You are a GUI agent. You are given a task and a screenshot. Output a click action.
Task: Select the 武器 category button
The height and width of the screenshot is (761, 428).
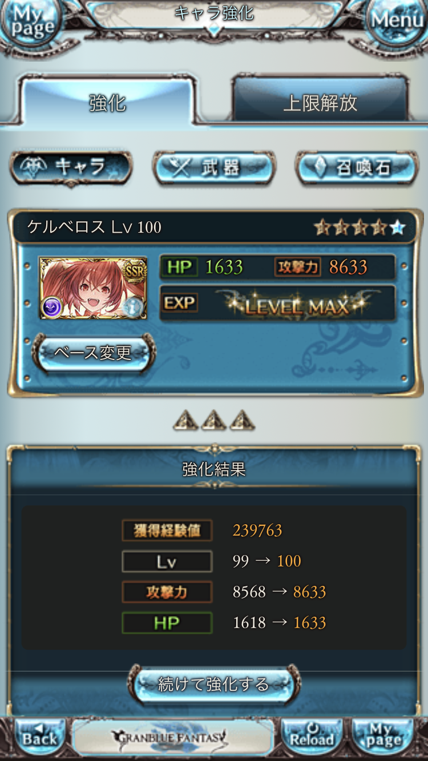point(214,168)
